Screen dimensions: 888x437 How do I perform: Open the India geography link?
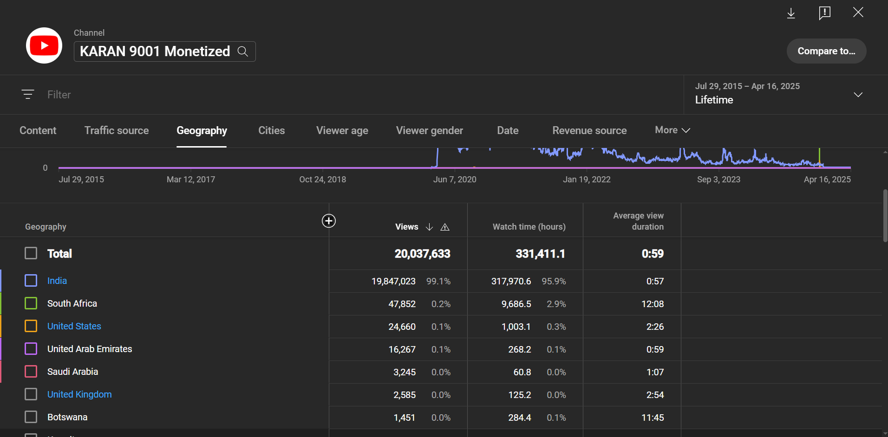[57, 281]
